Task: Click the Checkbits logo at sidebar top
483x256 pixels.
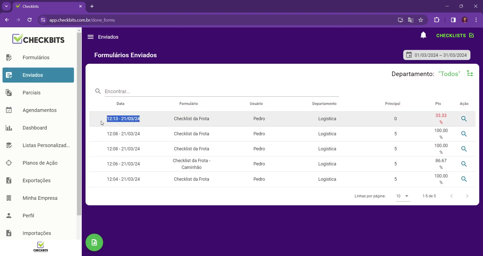Action: [x=38, y=39]
